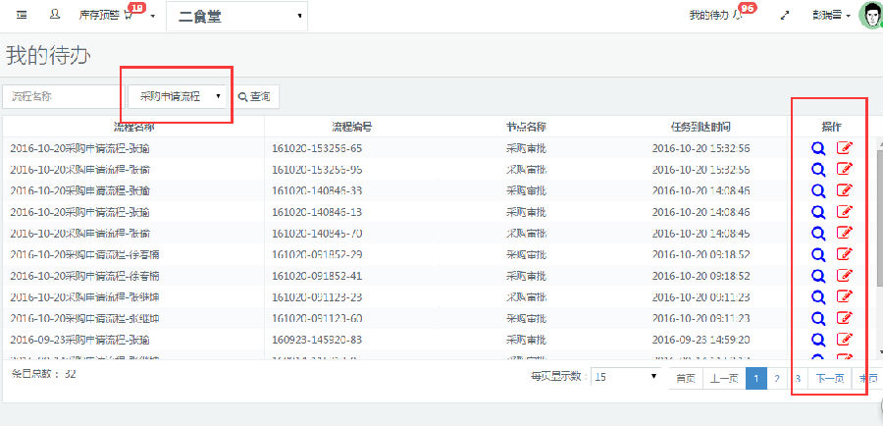
Task: Edit the task for process 161020-091852-41
Action: point(844,276)
